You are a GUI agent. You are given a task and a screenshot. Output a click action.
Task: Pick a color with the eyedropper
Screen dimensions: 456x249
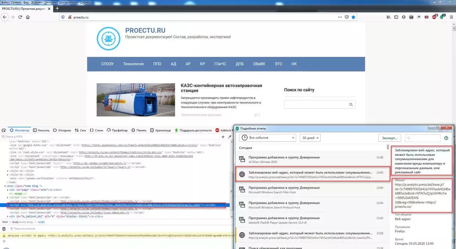click(229, 137)
